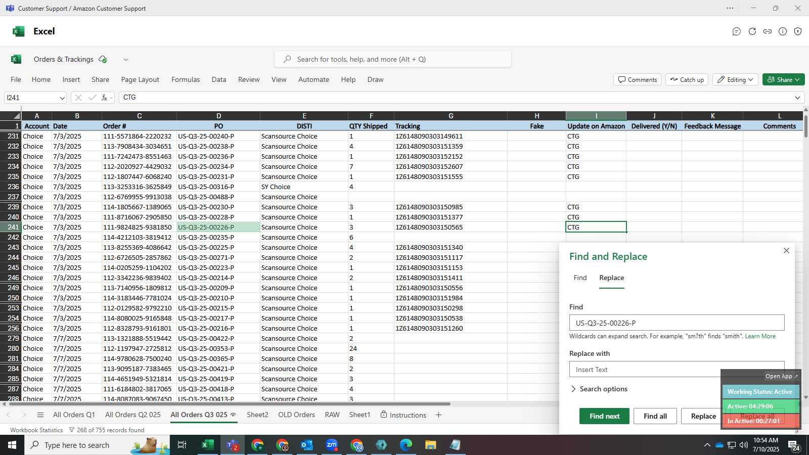Click Open App in the status overlay

781,376
